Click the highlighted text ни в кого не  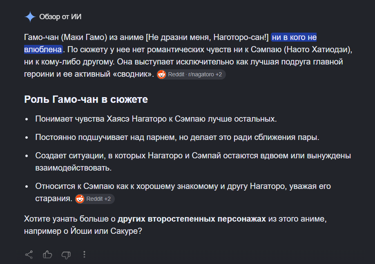pyautogui.click(x=294, y=37)
